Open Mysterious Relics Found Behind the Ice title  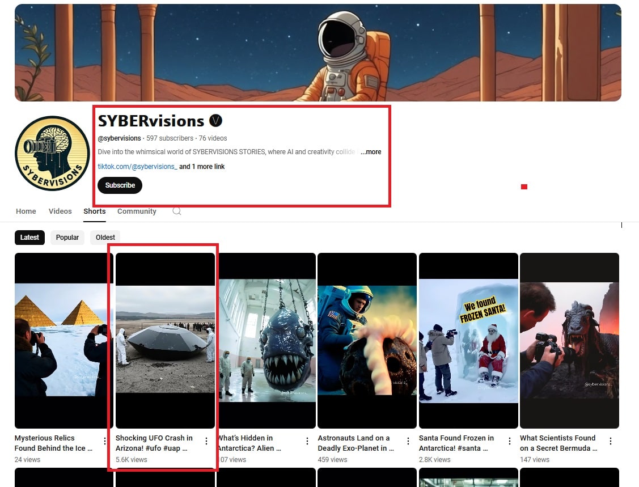click(x=54, y=443)
